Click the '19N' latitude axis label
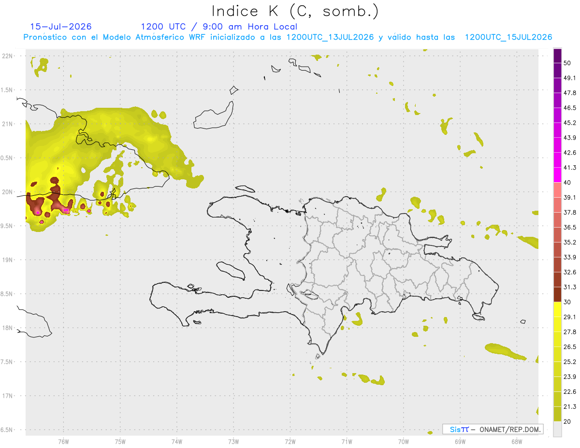 tap(8, 260)
